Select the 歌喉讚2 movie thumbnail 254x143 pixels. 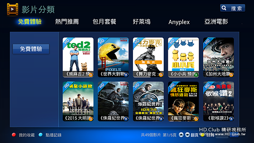[x=218, y=101]
